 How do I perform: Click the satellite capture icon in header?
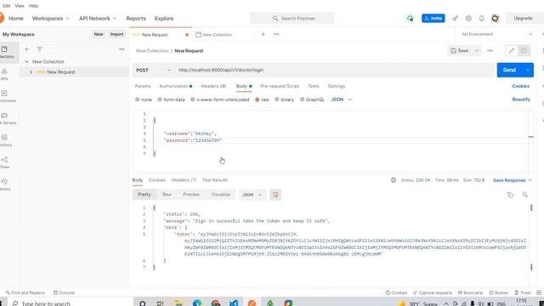point(455,19)
